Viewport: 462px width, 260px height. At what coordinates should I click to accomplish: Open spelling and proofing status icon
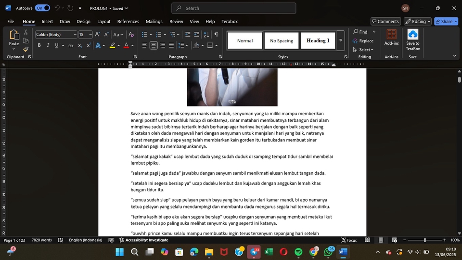[61, 240]
